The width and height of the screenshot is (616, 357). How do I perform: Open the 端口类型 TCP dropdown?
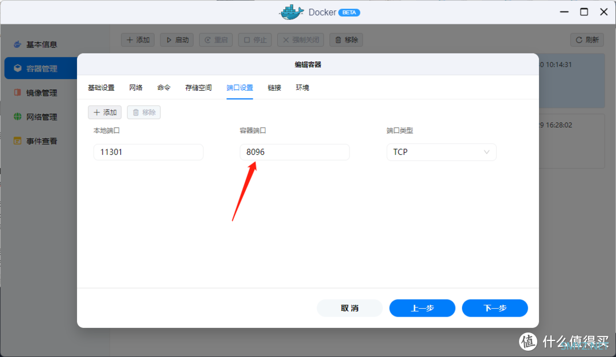(441, 152)
